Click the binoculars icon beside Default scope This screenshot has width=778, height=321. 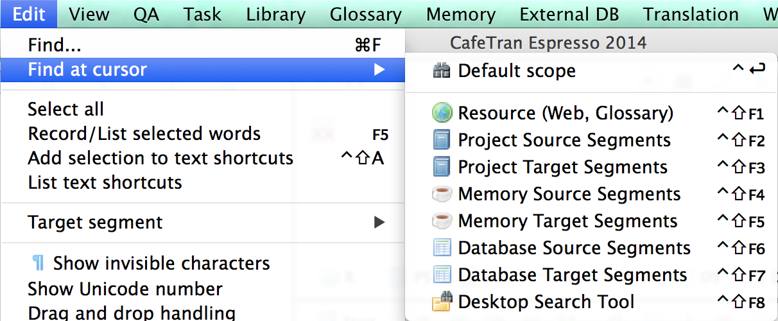tap(442, 71)
